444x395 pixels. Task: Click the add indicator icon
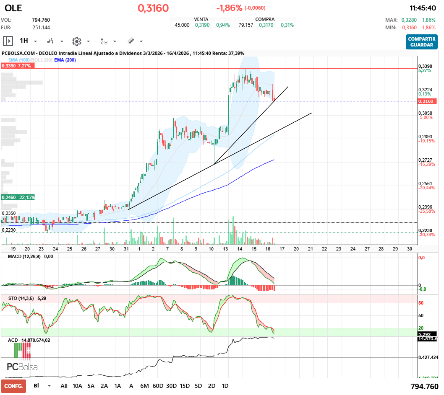point(104,41)
